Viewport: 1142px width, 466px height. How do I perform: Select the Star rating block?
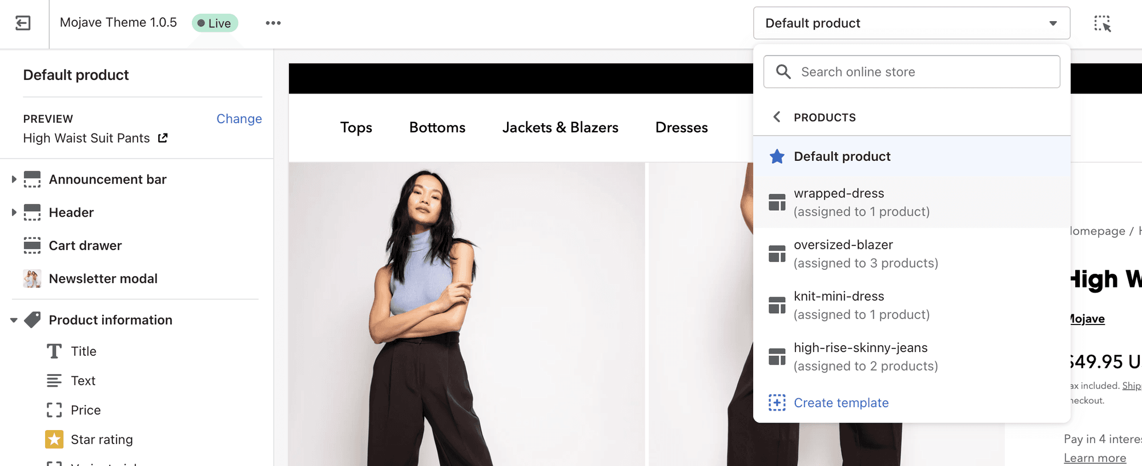102,440
